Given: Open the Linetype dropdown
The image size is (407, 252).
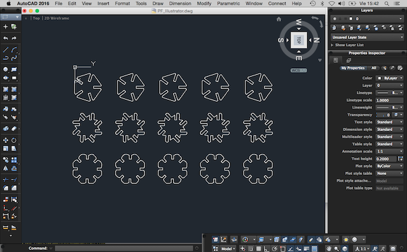Looking at the screenshot, I should (x=390, y=93).
